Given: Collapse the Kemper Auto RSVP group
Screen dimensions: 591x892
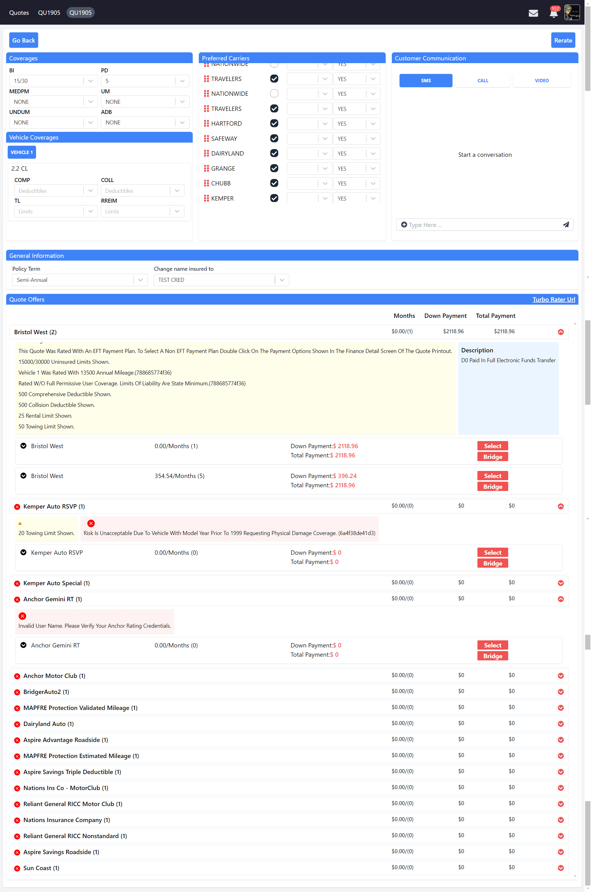Looking at the screenshot, I should (561, 506).
